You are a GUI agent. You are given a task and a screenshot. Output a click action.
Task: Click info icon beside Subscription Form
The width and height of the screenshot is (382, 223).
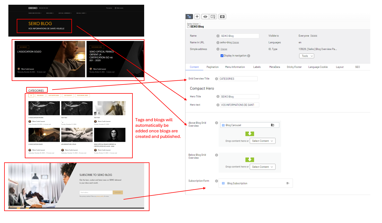pyautogui.click(x=216, y=181)
